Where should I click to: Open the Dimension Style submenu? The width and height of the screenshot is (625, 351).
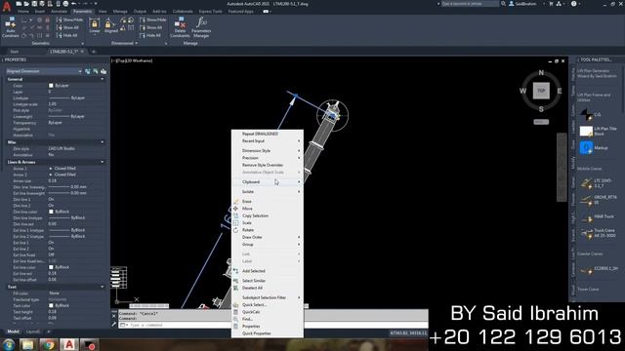tap(267, 151)
